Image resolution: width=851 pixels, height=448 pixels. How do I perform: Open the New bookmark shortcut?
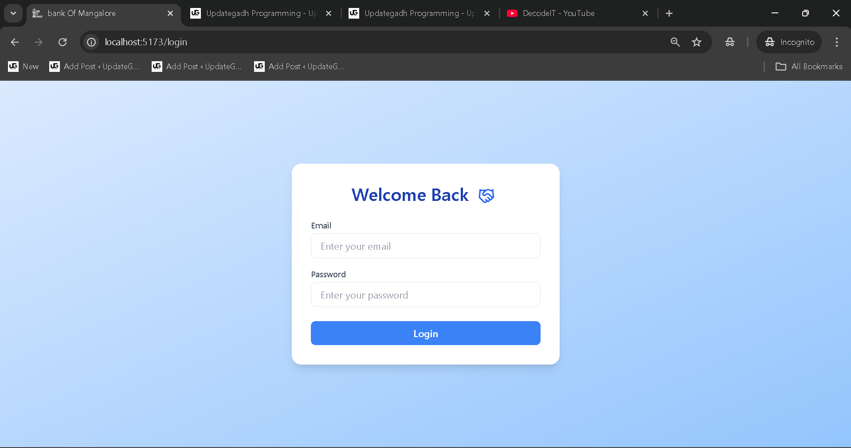(24, 67)
